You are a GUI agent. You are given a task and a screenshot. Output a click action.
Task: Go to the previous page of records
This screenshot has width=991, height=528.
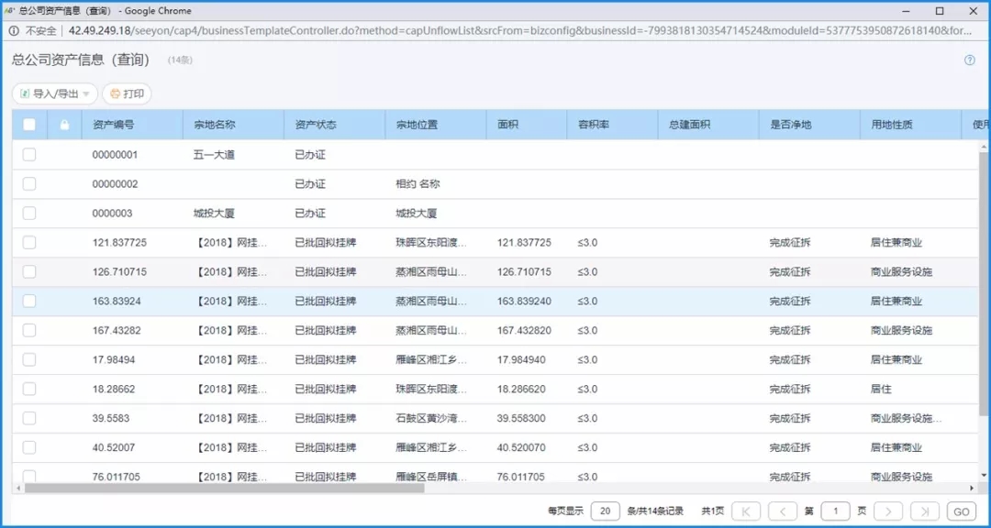click(782, 511)
